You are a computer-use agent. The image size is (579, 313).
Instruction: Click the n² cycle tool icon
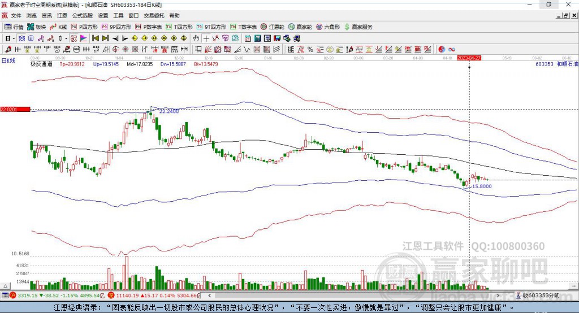(x=96, y=49)
